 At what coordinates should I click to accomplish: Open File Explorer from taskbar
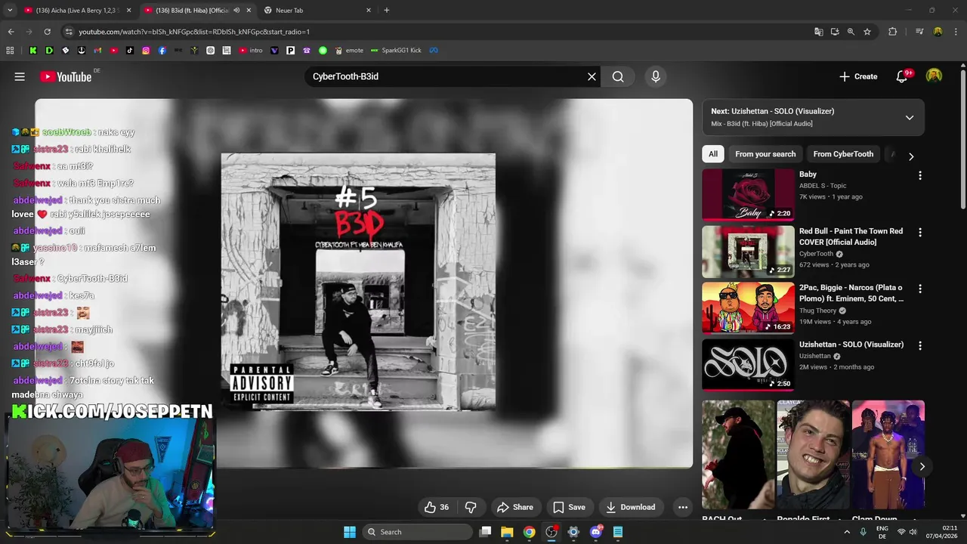point(507,532)
